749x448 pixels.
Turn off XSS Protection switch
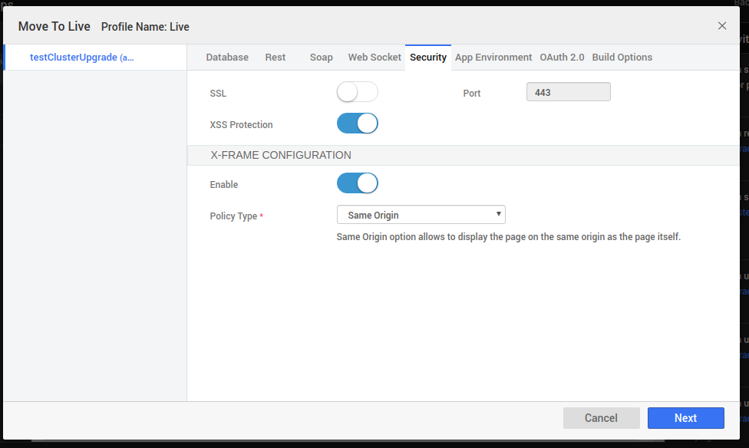[x=357, y=124]
